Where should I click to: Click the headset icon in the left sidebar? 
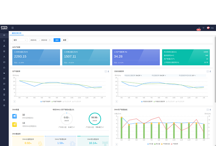tap(4, 67)
